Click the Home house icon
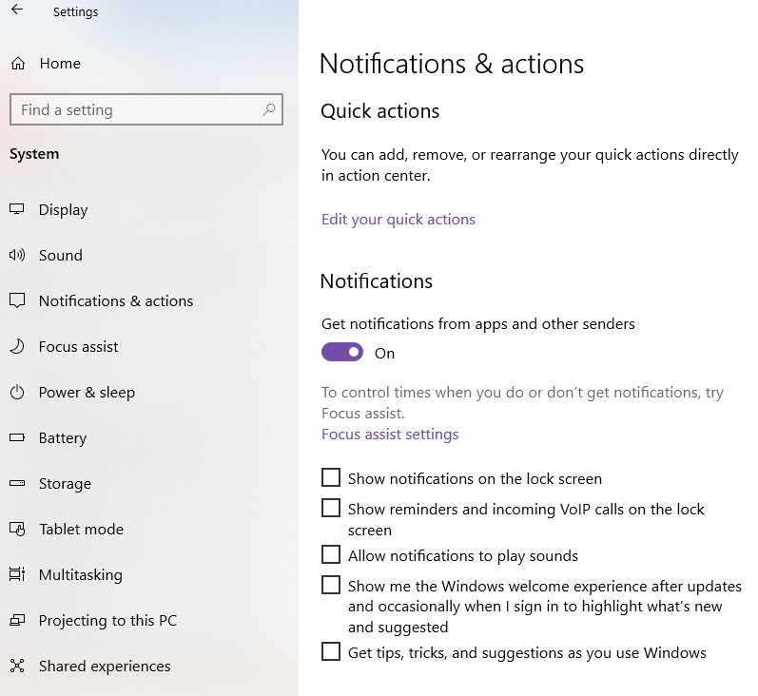The height and width of the screenshot is (696, 758). pos(18,64)
